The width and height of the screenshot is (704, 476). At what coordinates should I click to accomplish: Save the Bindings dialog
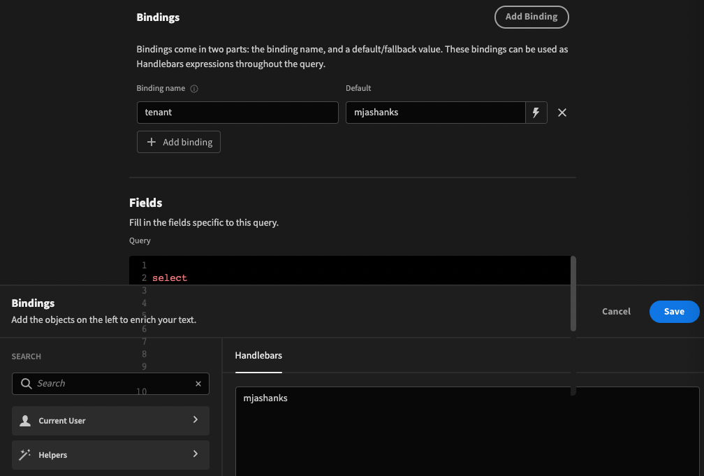pyautogui.click(x=673, y=311)
